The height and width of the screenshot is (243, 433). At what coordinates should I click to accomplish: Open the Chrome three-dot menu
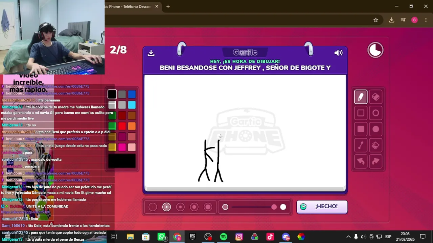point(426,20)
